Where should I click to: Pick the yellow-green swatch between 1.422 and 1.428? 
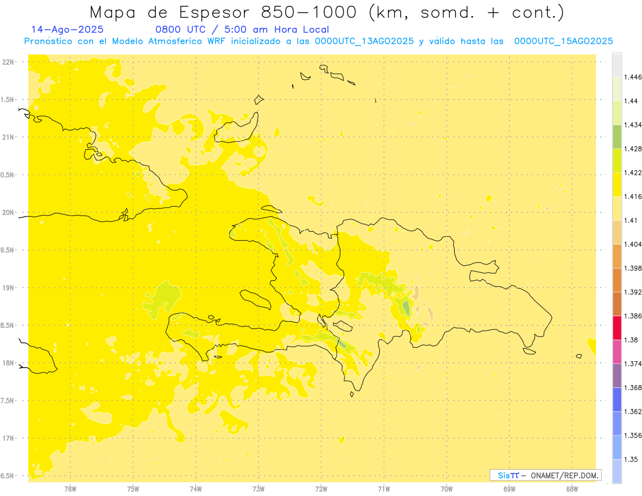point(617,161)
